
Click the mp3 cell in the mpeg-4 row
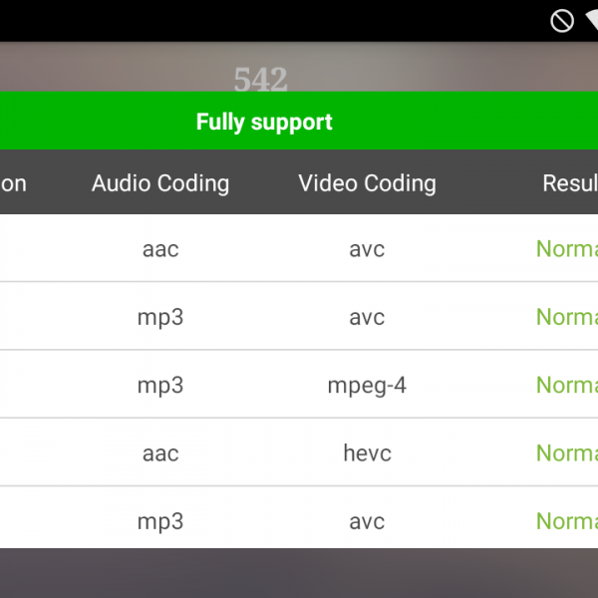click(x=160, y=385)
